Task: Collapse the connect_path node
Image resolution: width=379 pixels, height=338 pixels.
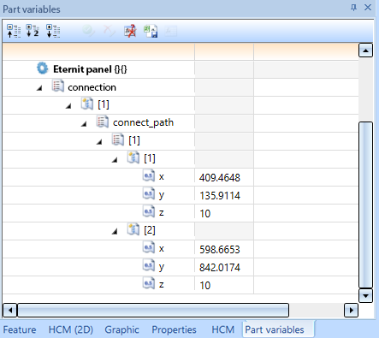Action: [84, 124]
